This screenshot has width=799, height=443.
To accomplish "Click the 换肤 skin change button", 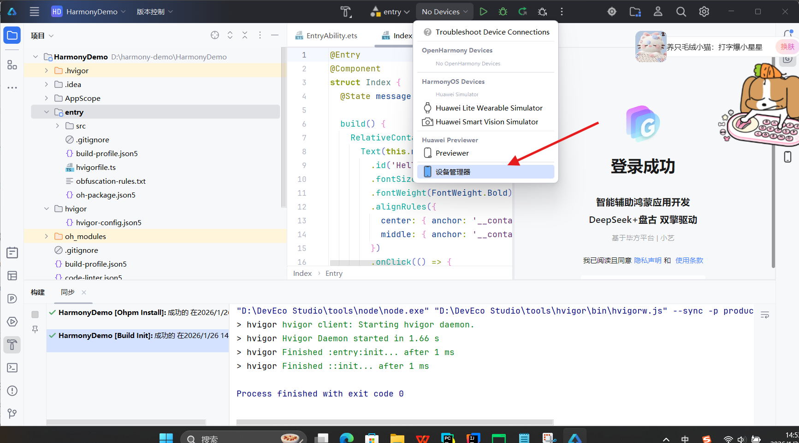I will 787,47.
